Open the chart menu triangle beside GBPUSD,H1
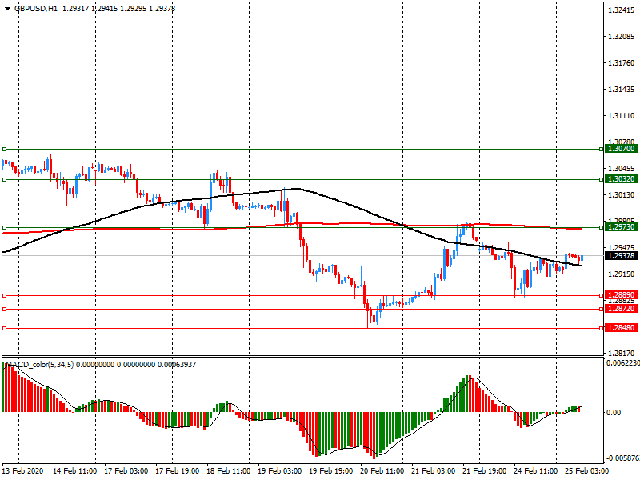 pyautogui.click(x=7, y=9)
